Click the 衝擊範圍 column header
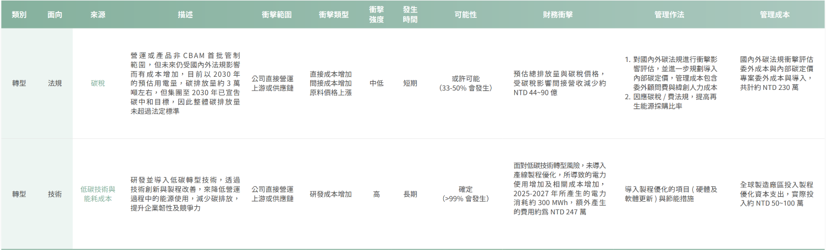Viewport: 826px width, 250px height. pos(277,15)
